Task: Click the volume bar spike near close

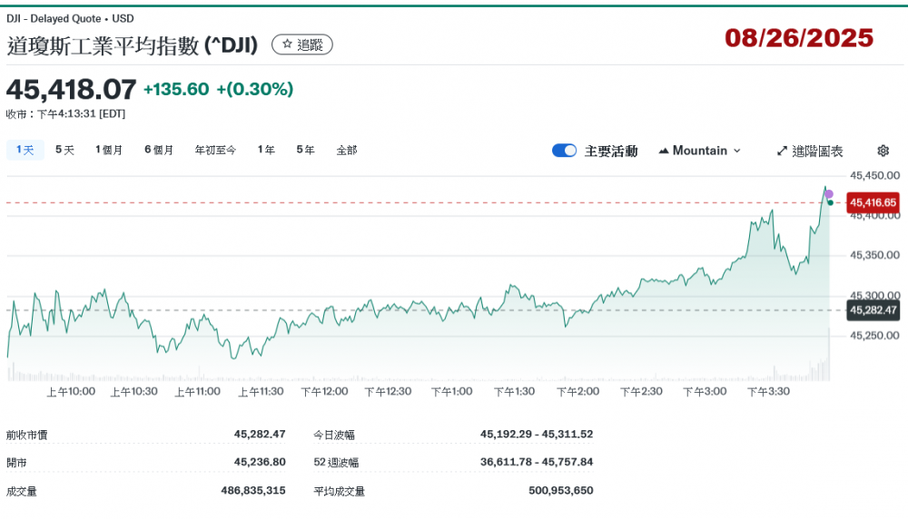Action: tap(829, 358)
